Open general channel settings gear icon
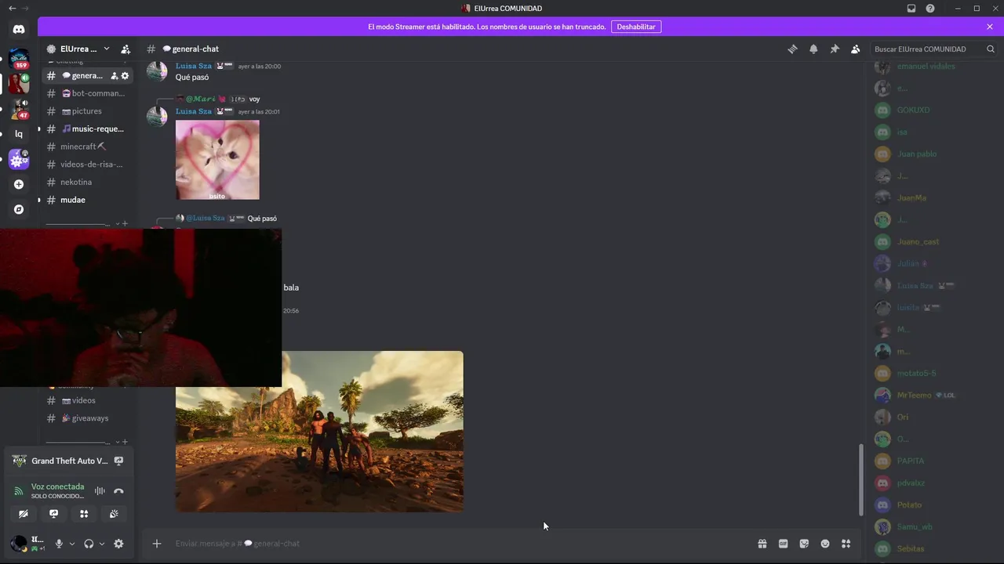Screen dimensions: 1004x564 (125, 76)
